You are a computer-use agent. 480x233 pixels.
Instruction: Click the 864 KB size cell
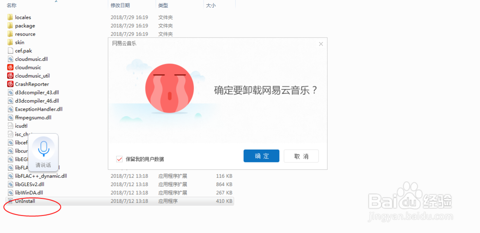coord(224,185)
